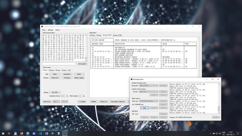Open KiCad from the taskbar
Image resolution: width=242 pixels, height=136 pixels.
pos(34,133)
